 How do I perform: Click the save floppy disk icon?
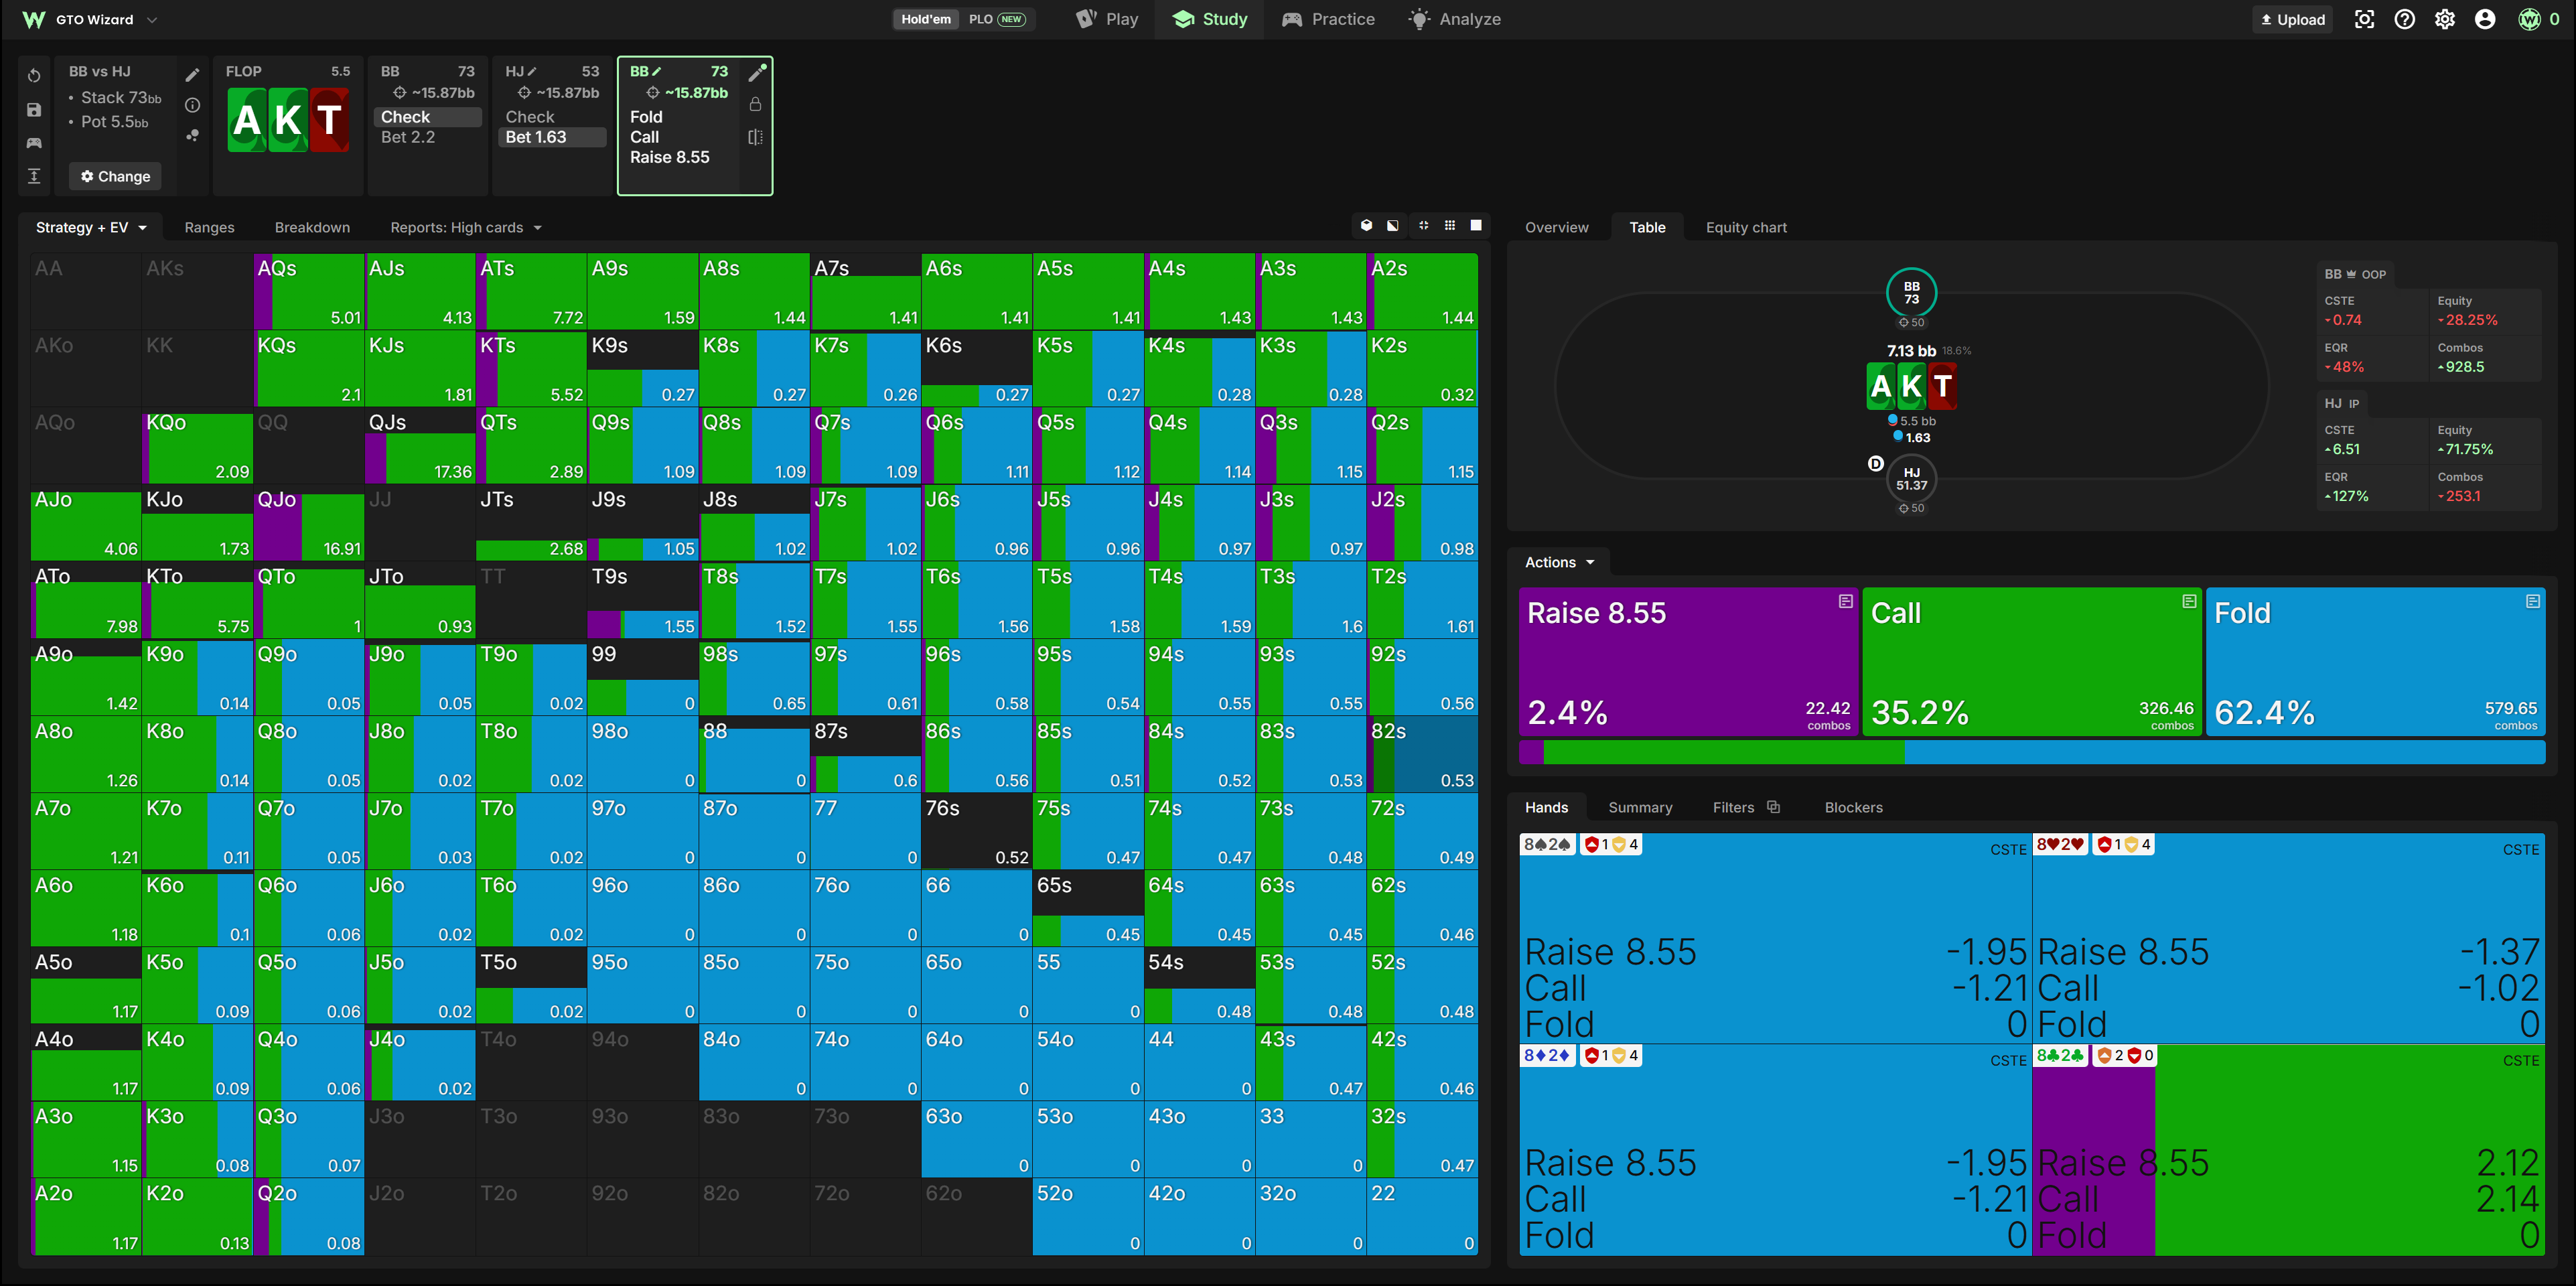34,110
